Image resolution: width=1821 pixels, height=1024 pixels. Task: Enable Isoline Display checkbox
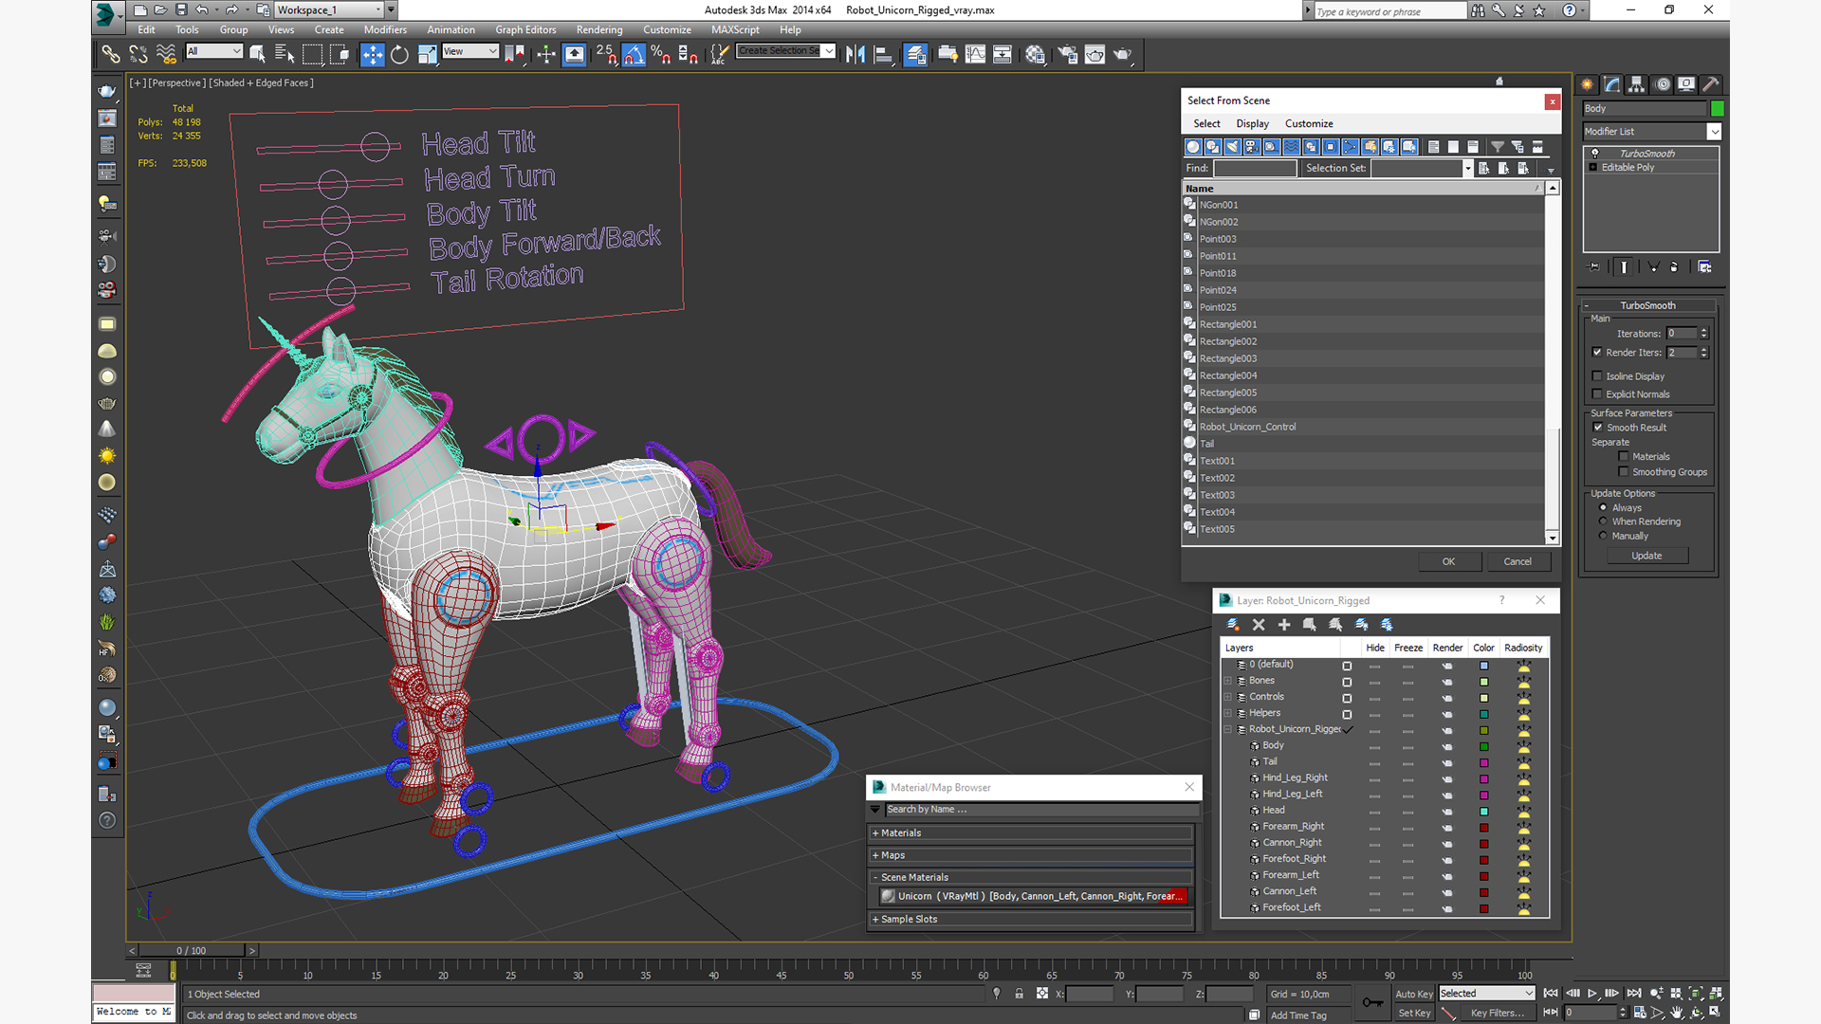point(1597,376)
